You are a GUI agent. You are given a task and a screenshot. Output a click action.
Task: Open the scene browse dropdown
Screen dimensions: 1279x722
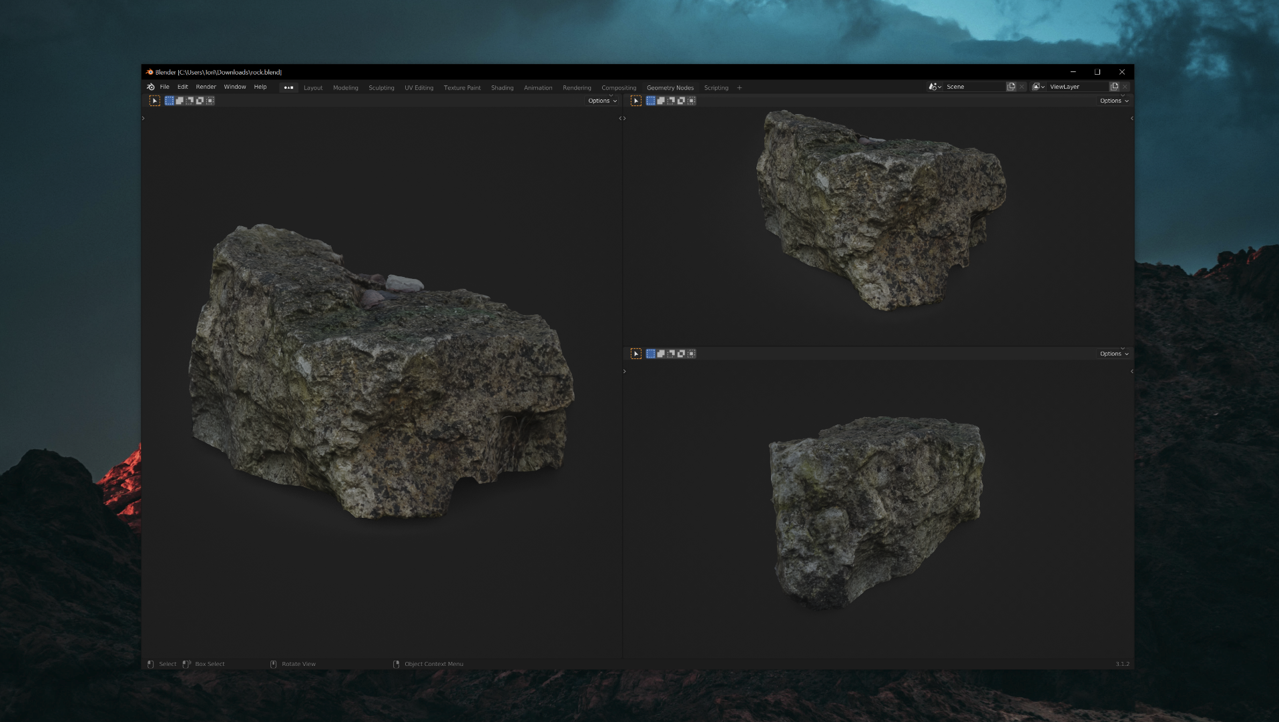coord(935,87)
